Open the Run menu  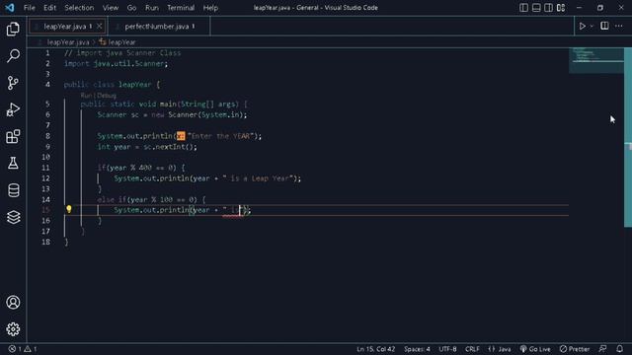tap(152, 8)
